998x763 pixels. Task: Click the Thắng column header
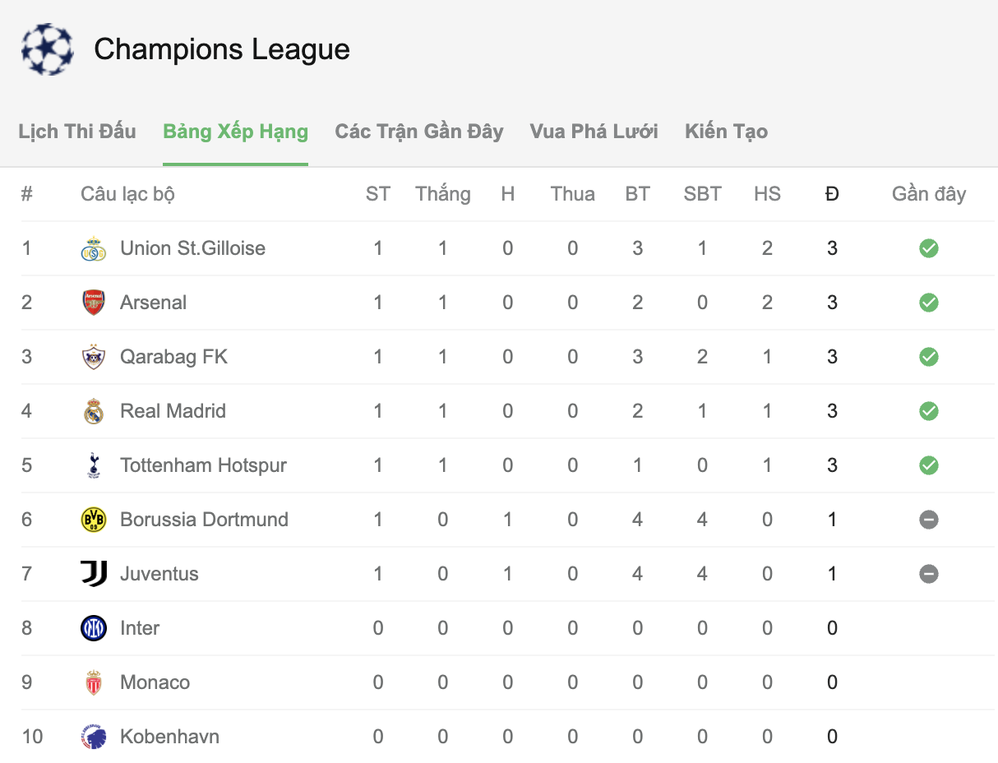coord(443,194)
